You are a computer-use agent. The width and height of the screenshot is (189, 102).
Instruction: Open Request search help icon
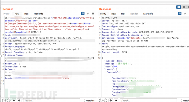(4, 100)
